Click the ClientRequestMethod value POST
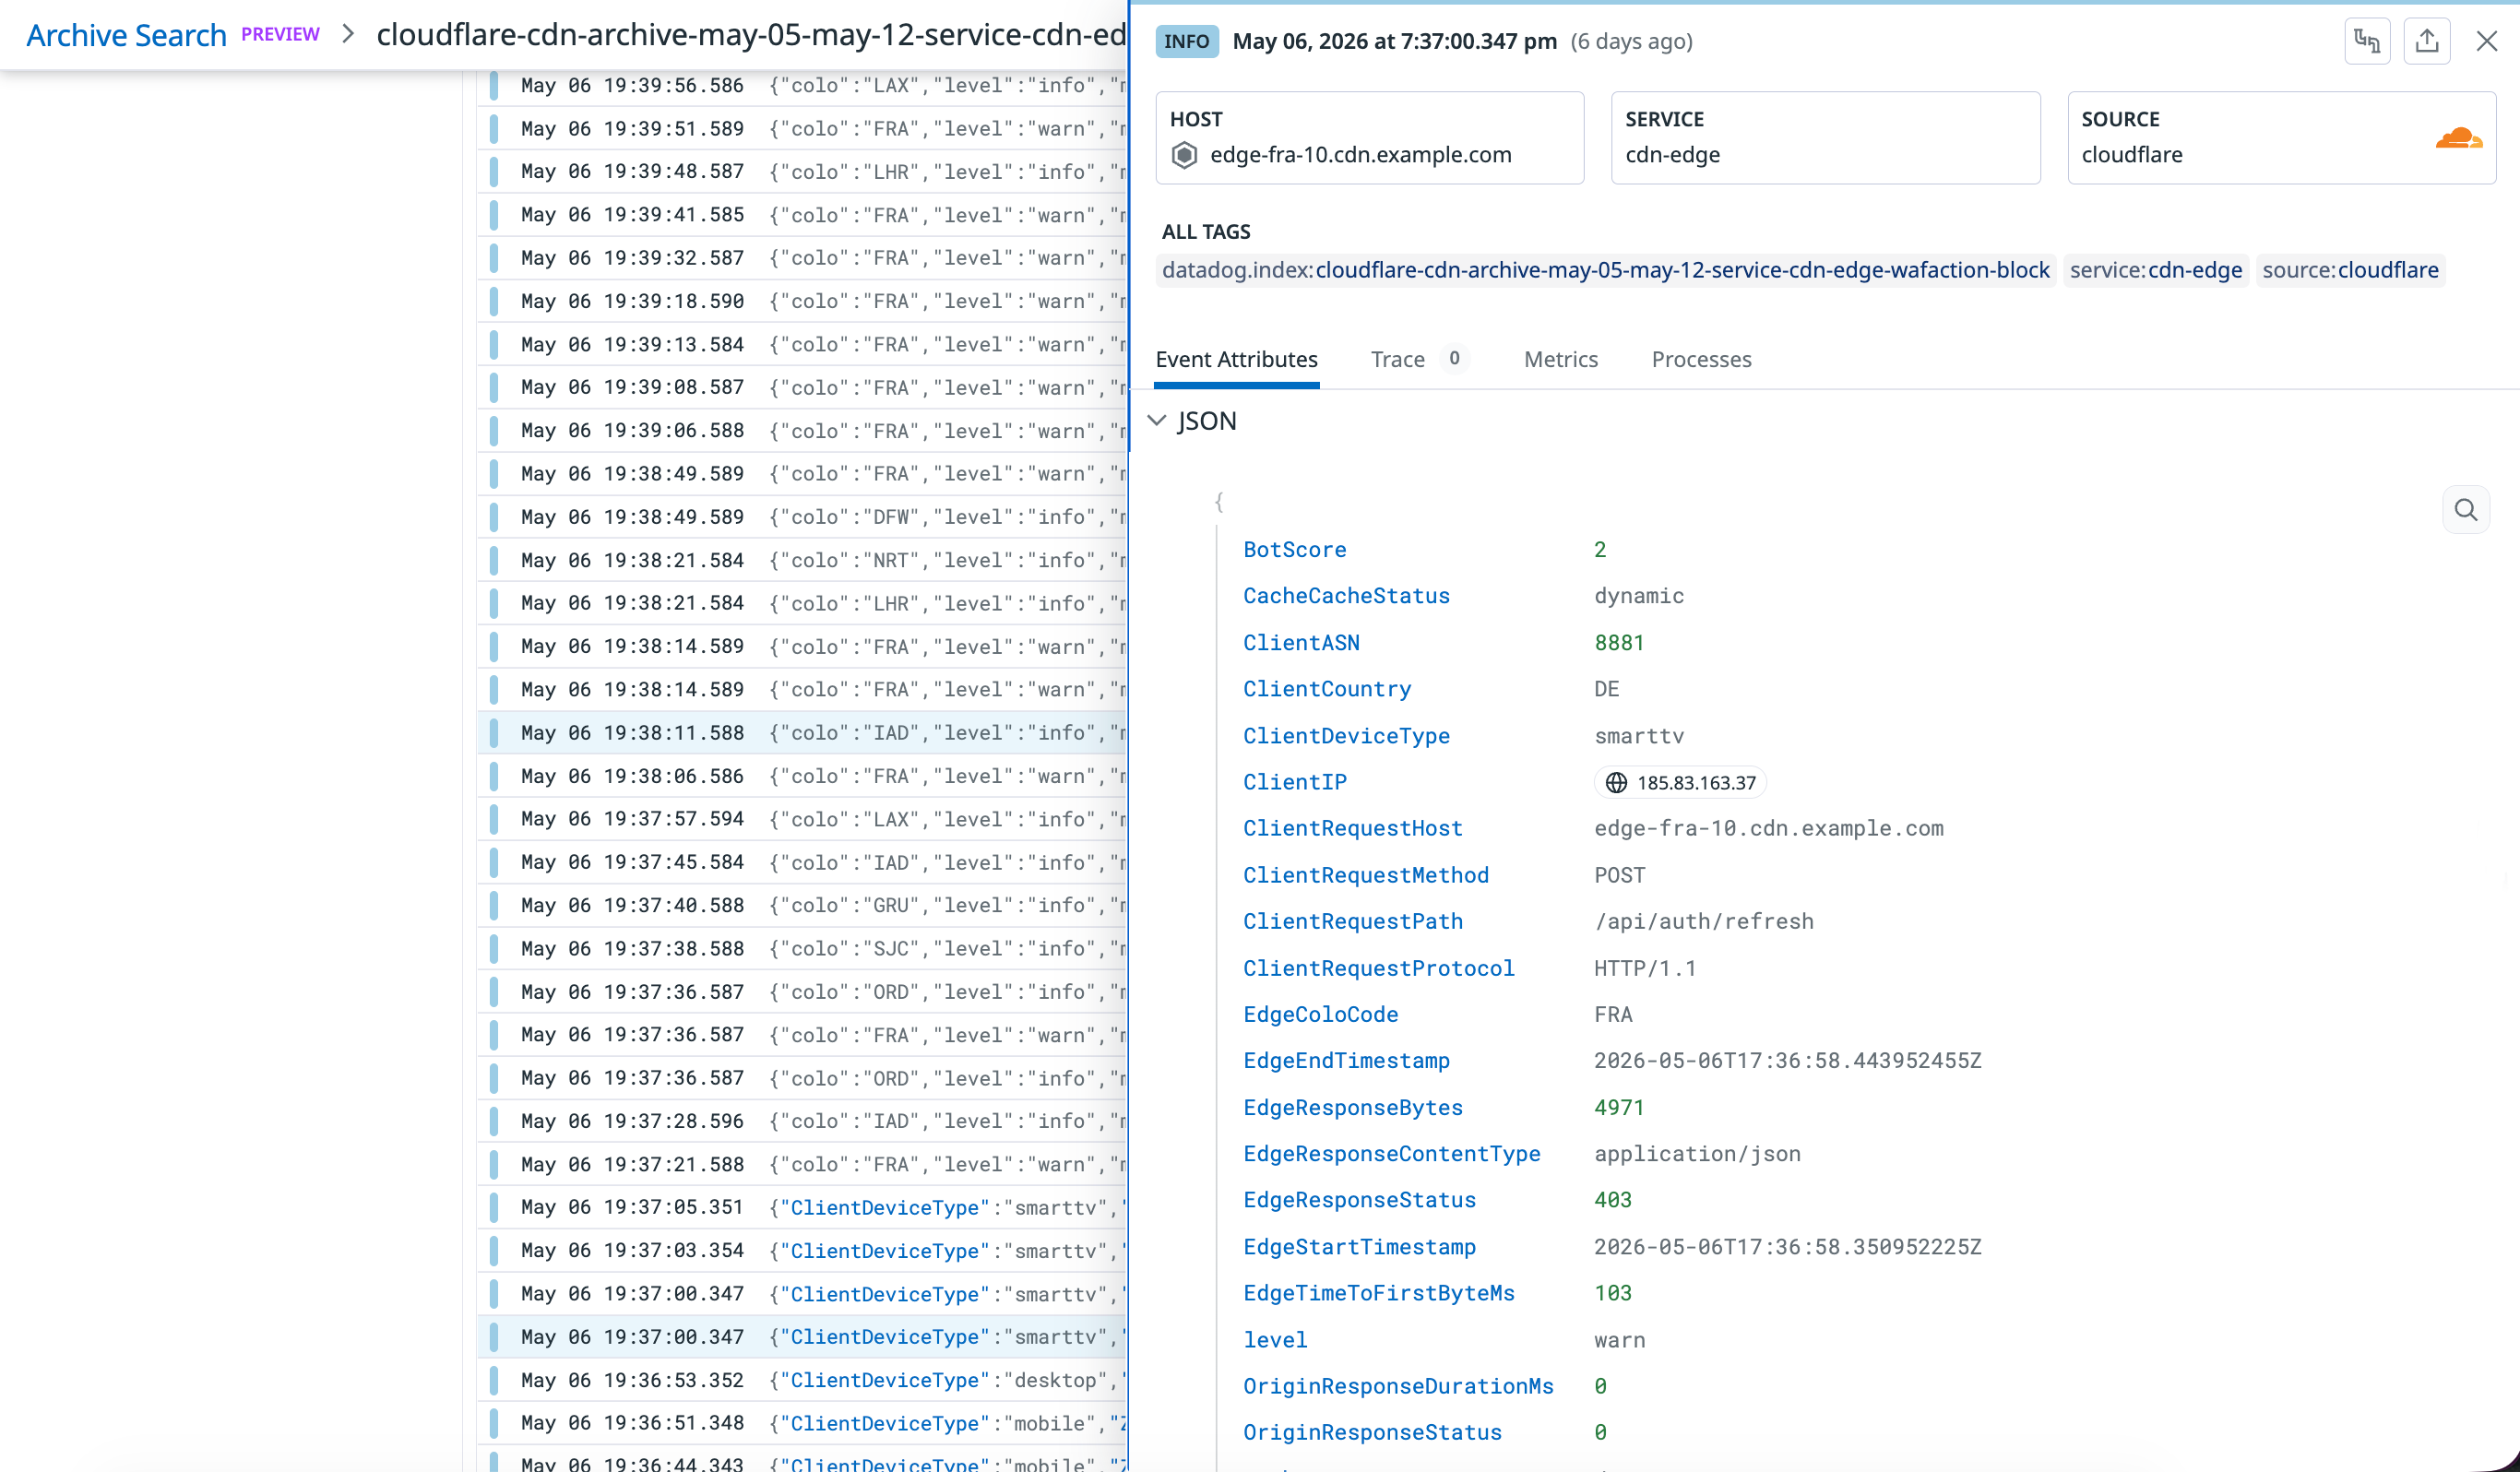 (1620, 875)
